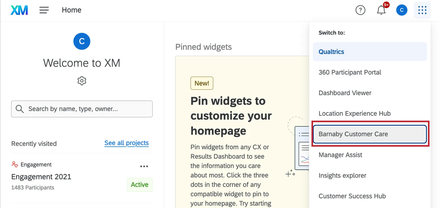
Task: Select Manager Assist
Action: click(x=340, y=155)
